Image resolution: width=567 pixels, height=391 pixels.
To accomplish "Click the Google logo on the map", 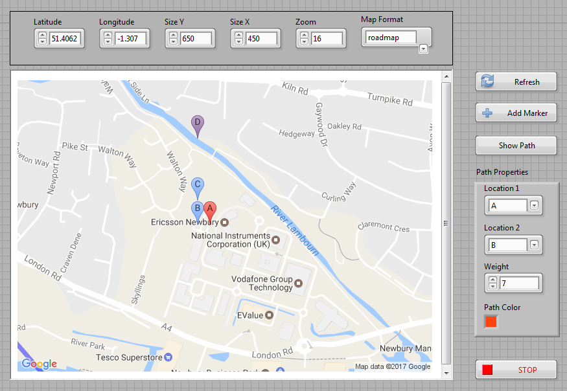I will click(39, 364).
